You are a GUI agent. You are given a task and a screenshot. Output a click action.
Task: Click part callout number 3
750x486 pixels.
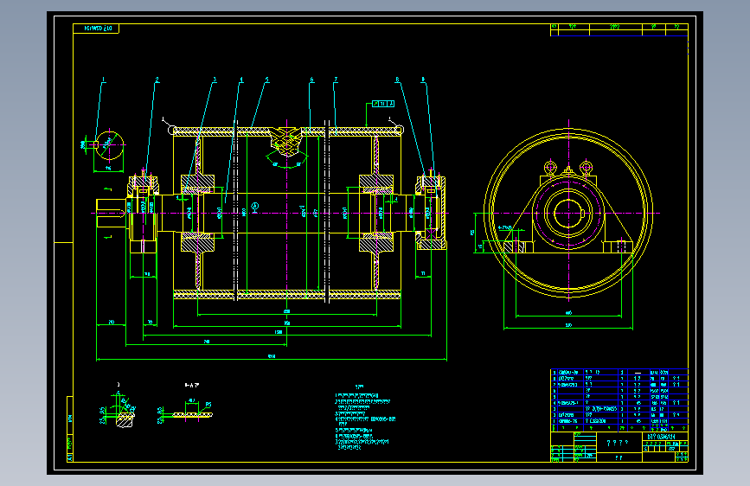coord(215,80)
